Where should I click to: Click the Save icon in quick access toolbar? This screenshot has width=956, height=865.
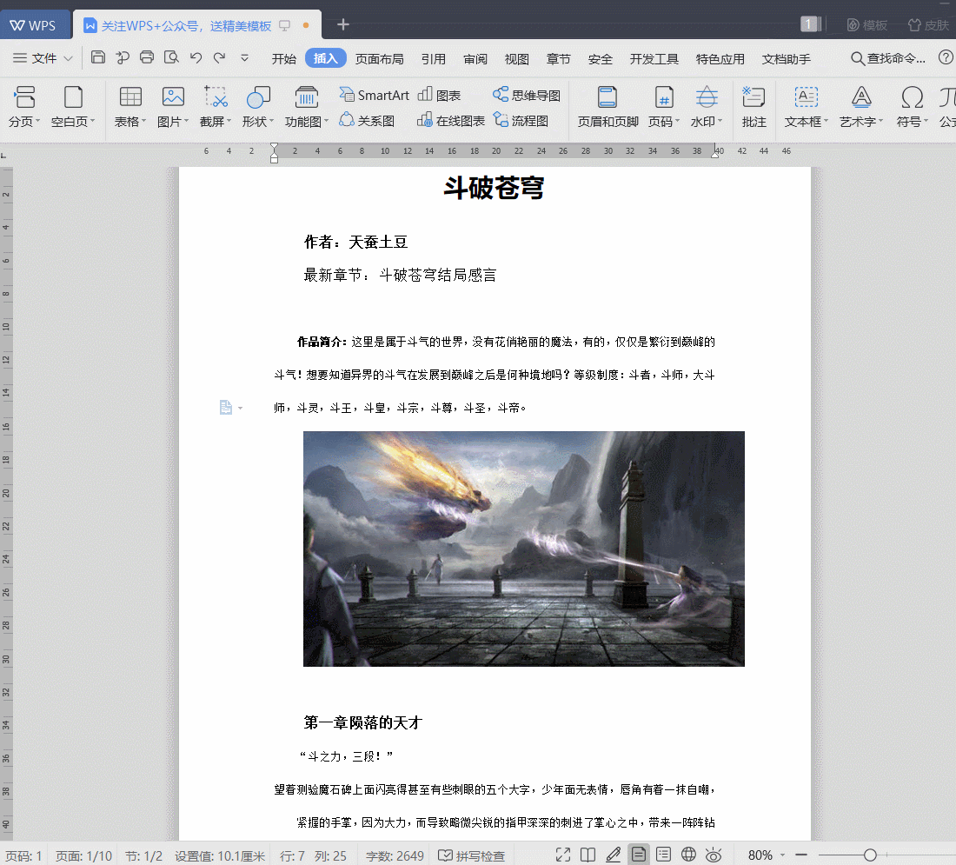(x=98, y=58)
